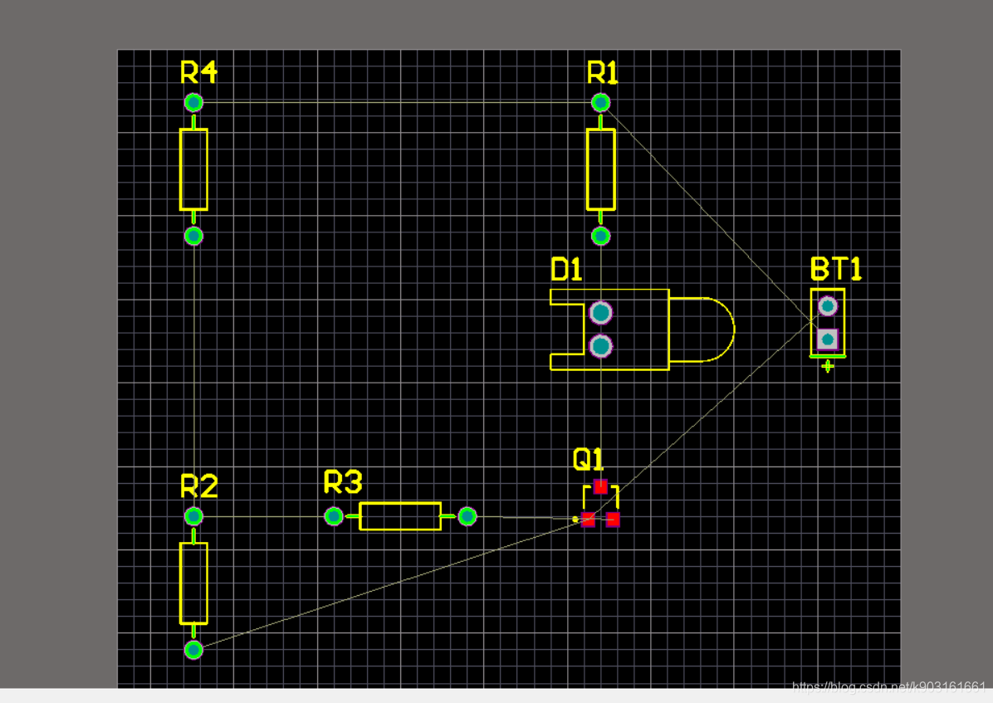Click the right pad of resistor R3
The width and height of the screenshot is (993, 703).
pyautogui.click(x=467, y=516)
